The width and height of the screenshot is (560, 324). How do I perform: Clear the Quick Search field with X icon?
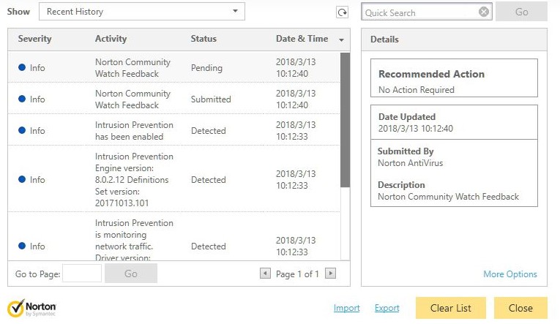484,12
